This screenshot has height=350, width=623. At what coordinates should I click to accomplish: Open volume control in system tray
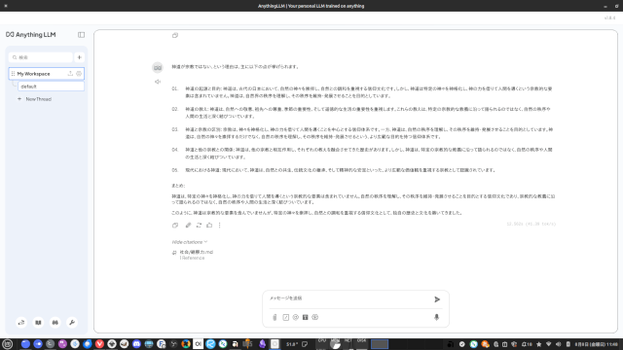pos(558,344)
